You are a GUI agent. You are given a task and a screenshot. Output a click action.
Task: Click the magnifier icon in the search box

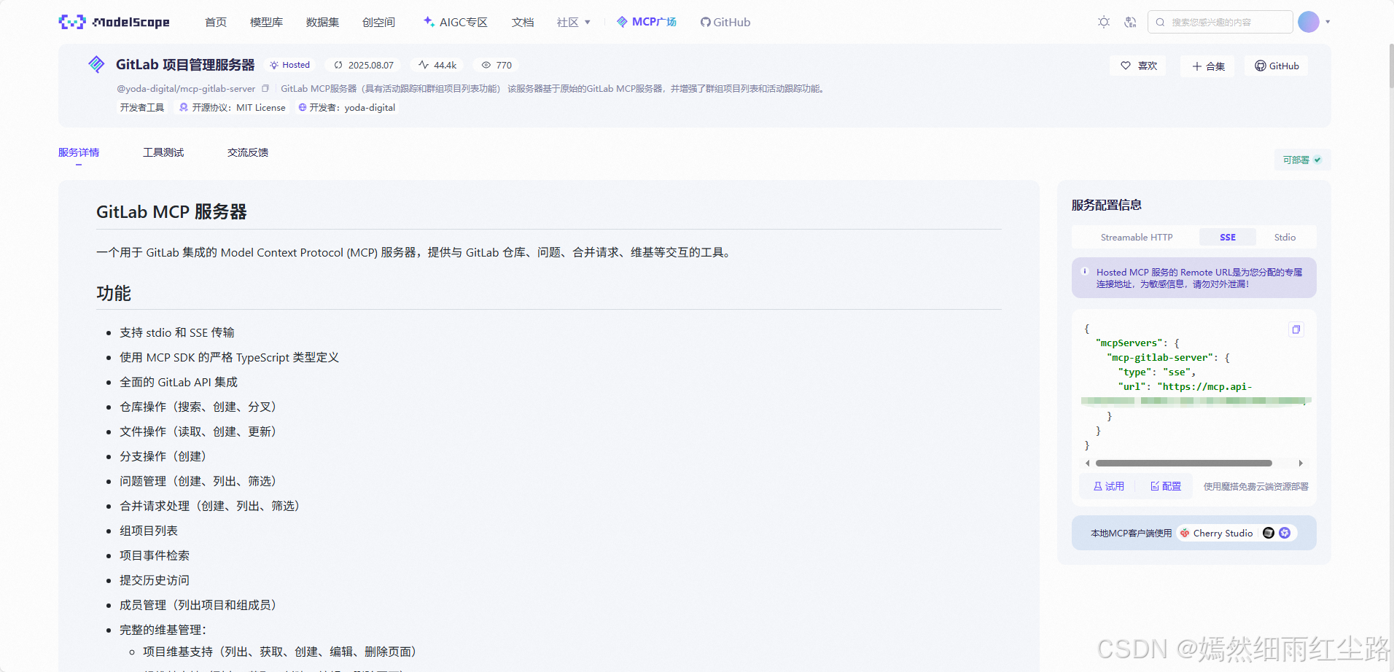click(1160, 22)
